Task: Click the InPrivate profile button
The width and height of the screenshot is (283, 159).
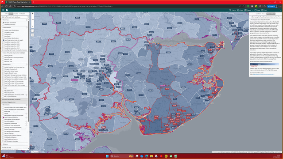Action: point(272,6)
